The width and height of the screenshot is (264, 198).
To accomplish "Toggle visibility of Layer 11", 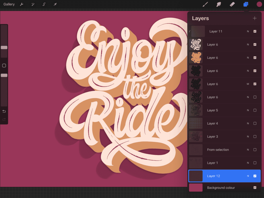I will tap(255, 31).
